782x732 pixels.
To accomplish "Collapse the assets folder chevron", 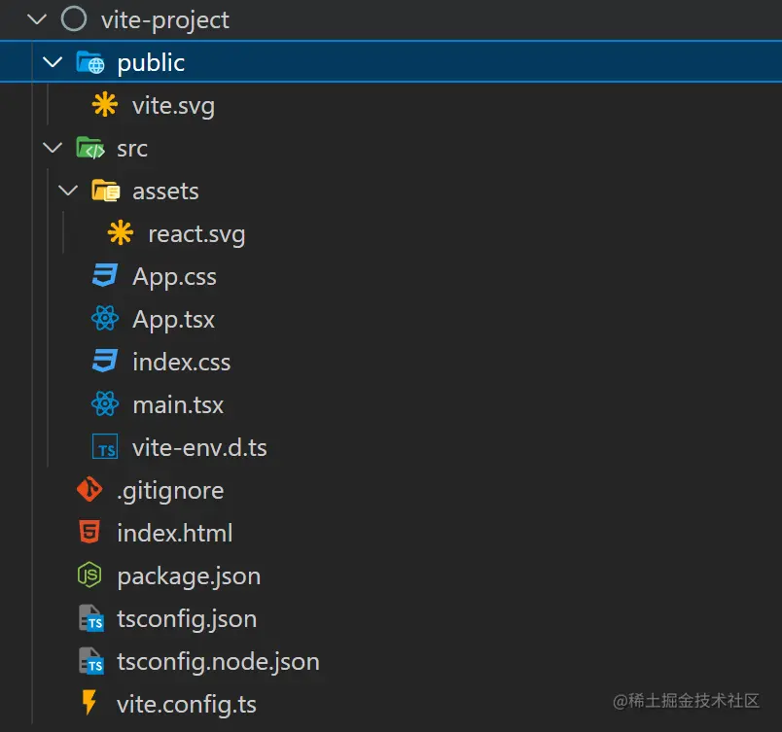I will [x=68, y=191].
